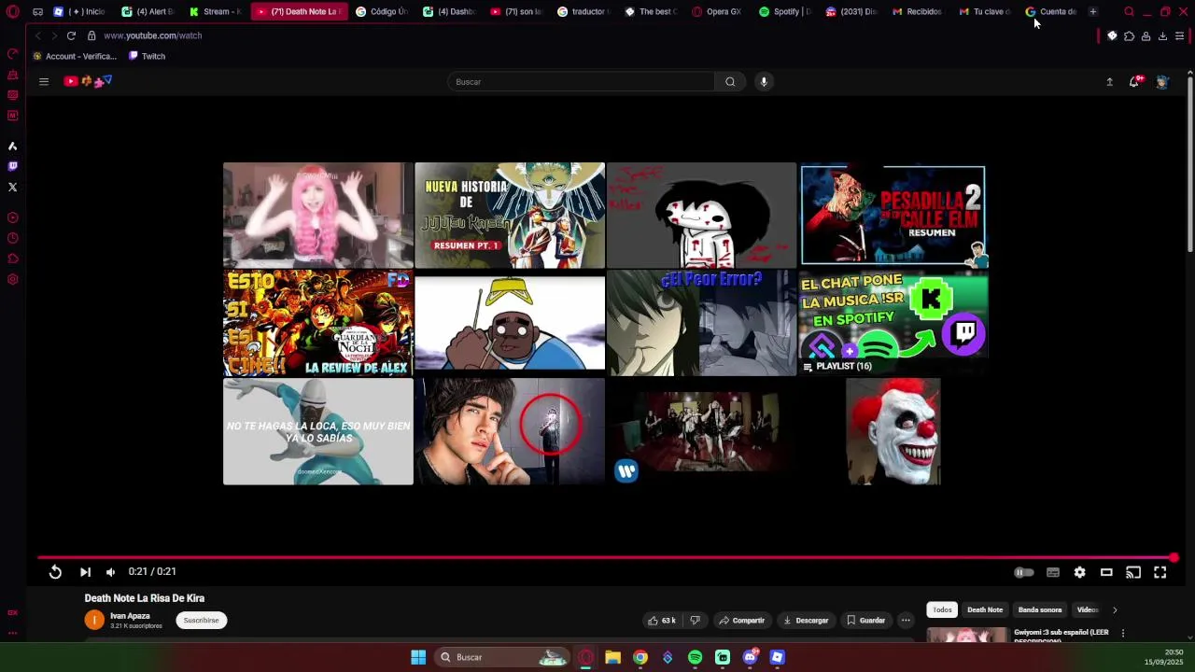Mute the video player volume
This screenshot has width=1195, height=672.
pyautogui.click(x=110, y=572)
